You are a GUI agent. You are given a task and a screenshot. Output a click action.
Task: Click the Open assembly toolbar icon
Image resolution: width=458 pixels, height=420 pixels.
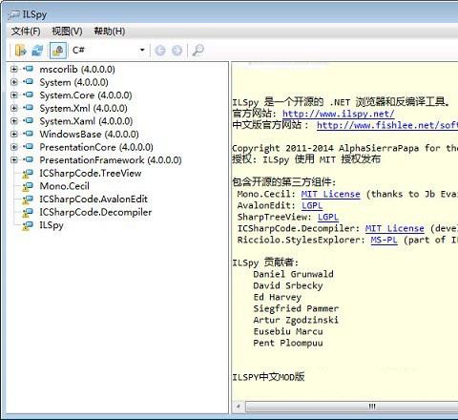(21, 51)
